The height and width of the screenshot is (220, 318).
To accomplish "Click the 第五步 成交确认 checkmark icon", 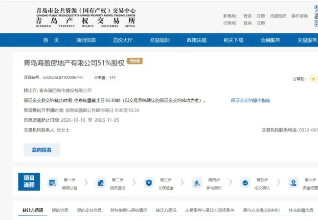I will [245, 183].
